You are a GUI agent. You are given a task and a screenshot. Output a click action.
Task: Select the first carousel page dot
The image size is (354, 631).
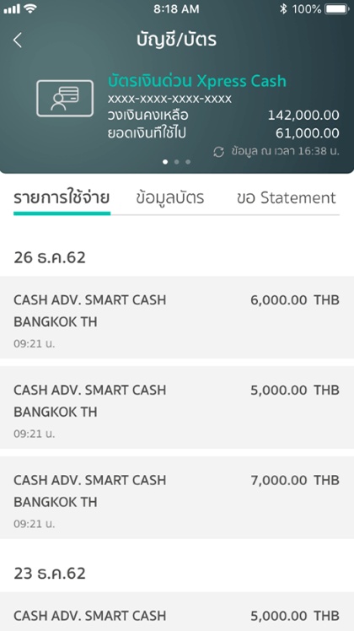(x=165, y=162)
